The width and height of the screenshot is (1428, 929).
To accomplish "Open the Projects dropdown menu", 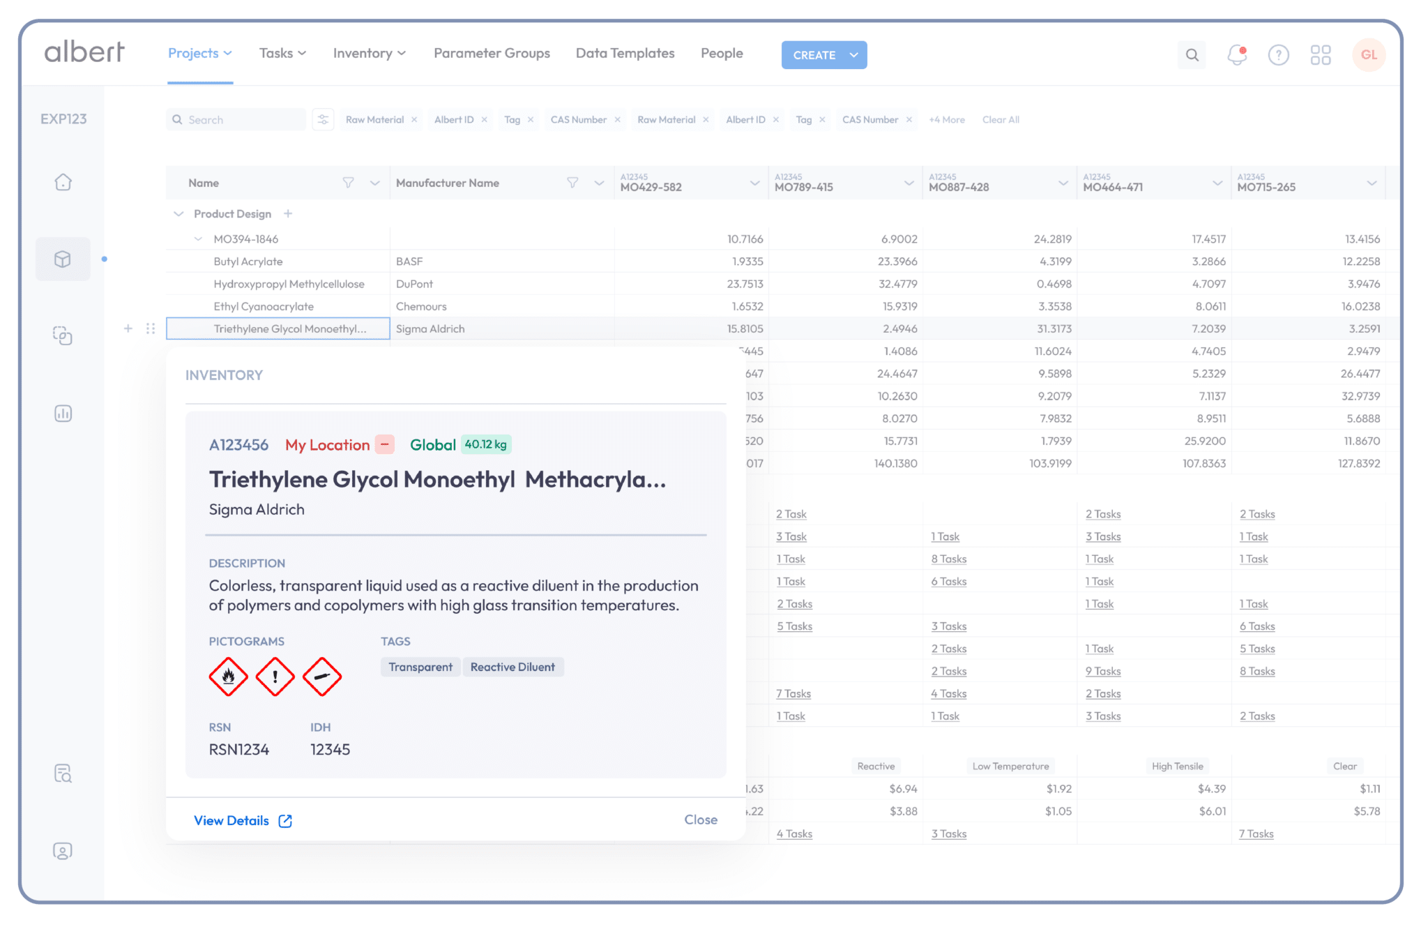I will click(x=200, y=53).
